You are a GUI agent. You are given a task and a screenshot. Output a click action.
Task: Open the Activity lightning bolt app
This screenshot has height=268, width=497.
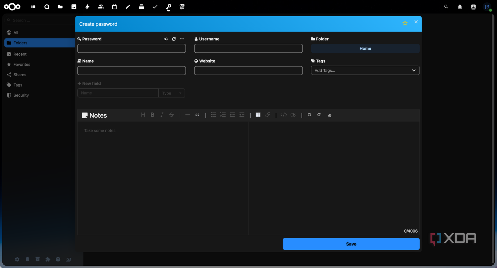(x=87, y=7)
